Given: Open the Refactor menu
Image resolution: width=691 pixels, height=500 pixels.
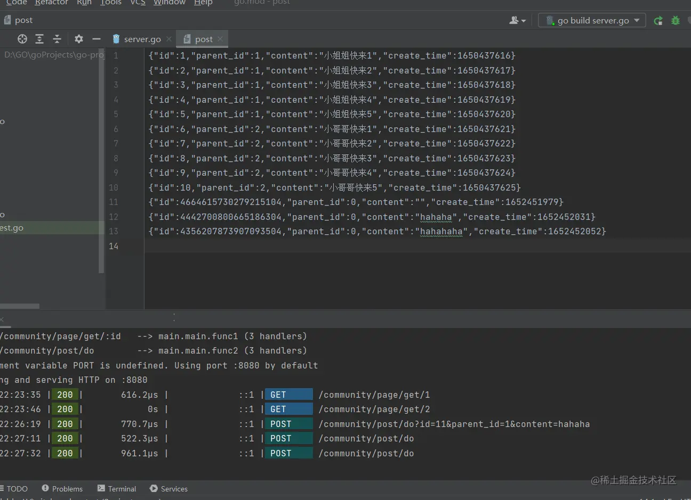Looking at the screenshot, I should point(52,3).
